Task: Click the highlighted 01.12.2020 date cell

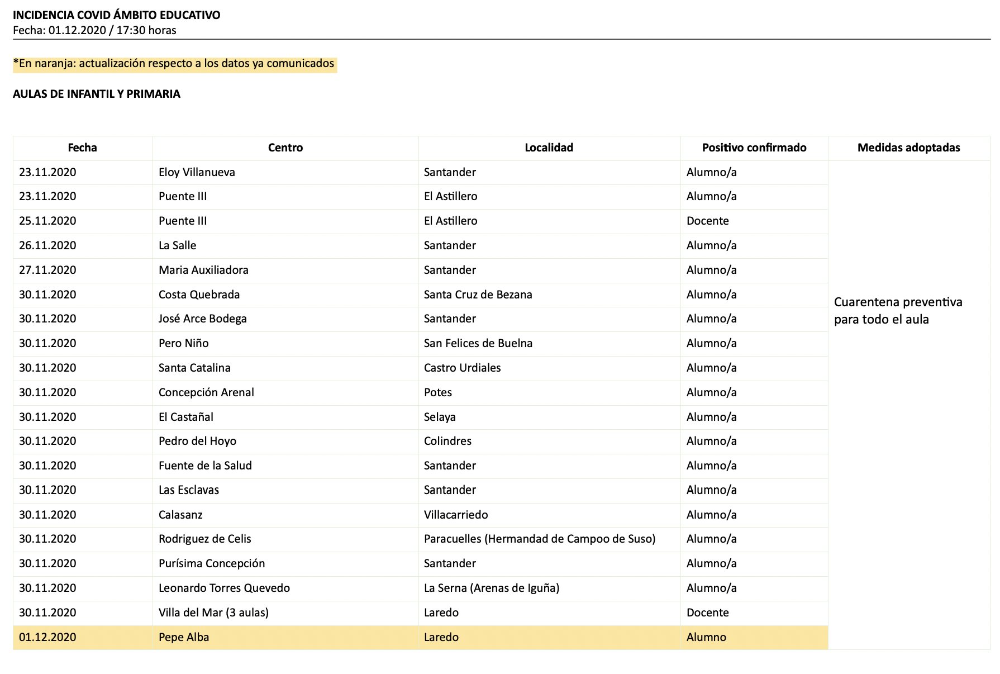Action: pos(47,637)
